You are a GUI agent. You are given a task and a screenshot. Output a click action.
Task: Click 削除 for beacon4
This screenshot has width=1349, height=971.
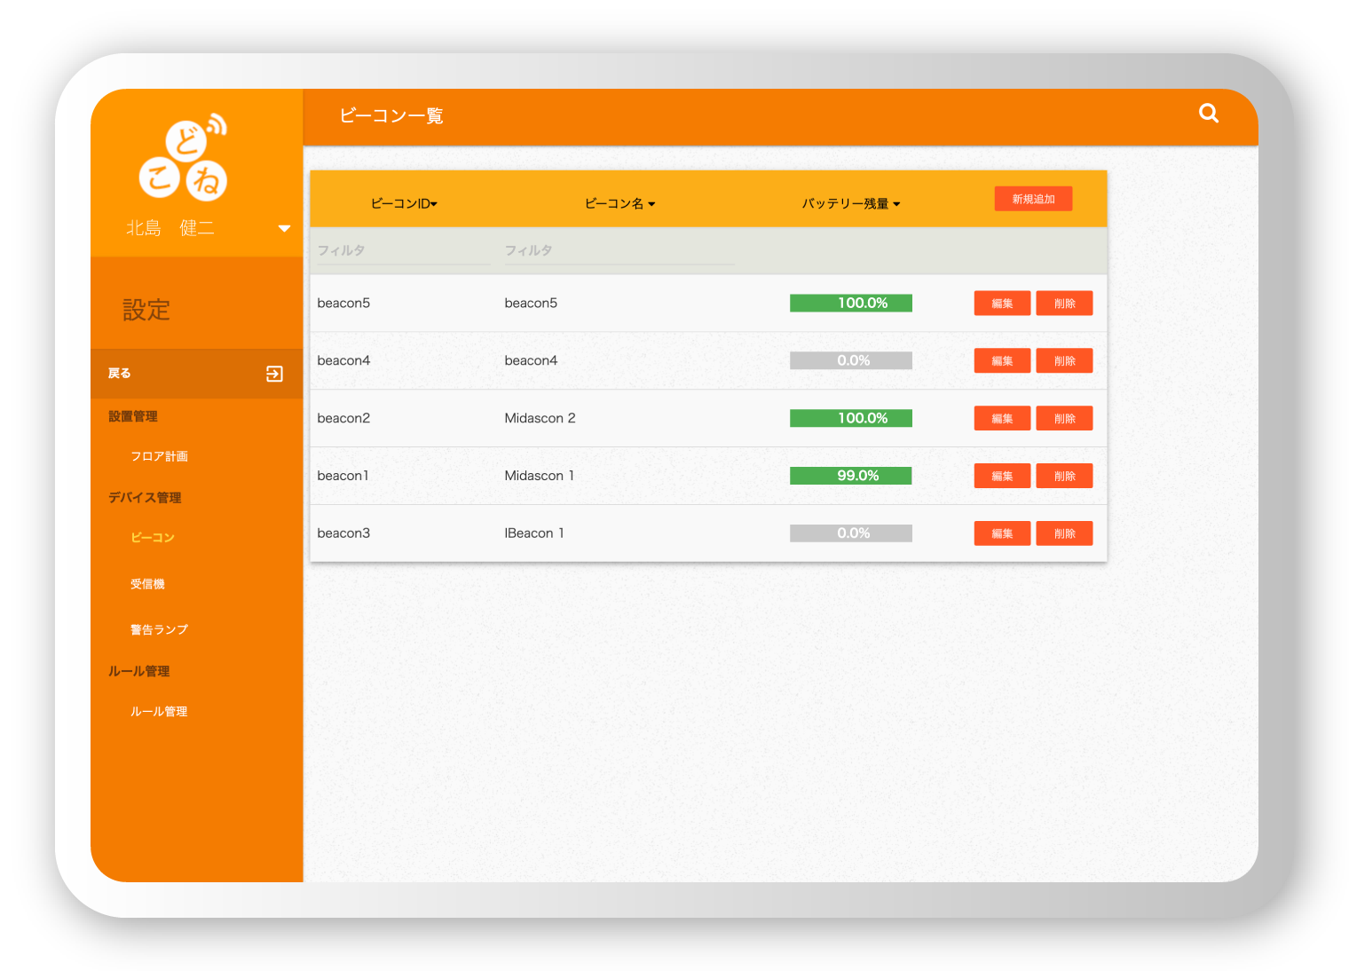[1064, 361]
